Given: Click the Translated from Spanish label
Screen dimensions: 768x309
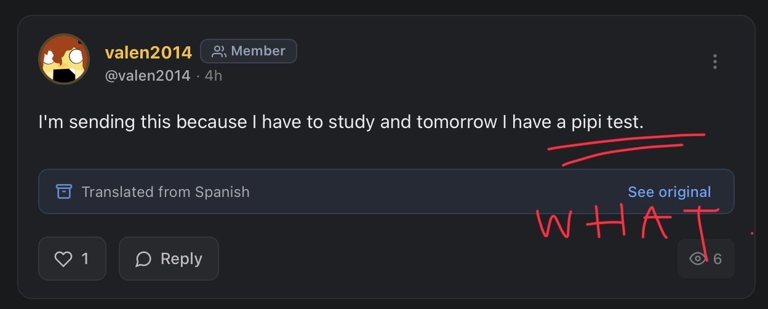Looking at the screenshot, I should click(x=166, y=191).
